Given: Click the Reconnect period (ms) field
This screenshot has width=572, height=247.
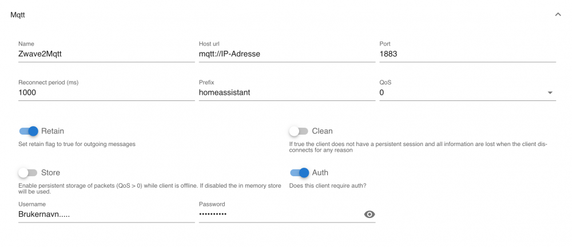Looking at the screenshot, I should (106, 92).
